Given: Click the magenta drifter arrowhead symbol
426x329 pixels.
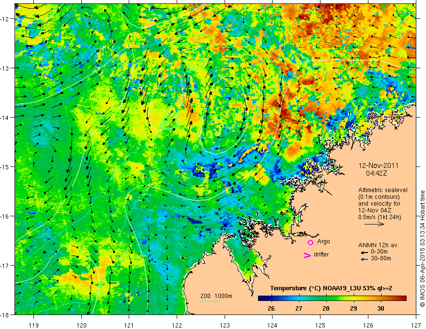Looking at the screenshot, I should [x=307, y=255].
